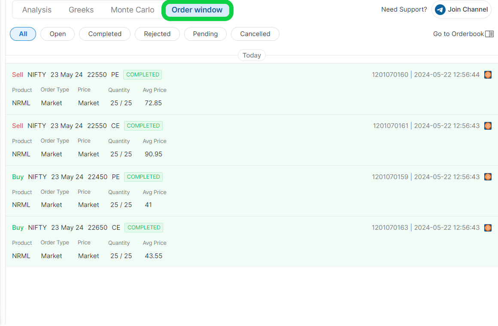Click COMPLETED badge on 22550 CE order
This screenshot has width=498, height=326.
tap(143, 126)
